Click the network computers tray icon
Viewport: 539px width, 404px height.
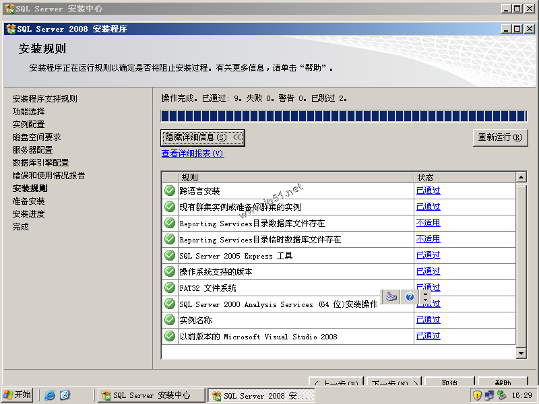pos(489,395)
